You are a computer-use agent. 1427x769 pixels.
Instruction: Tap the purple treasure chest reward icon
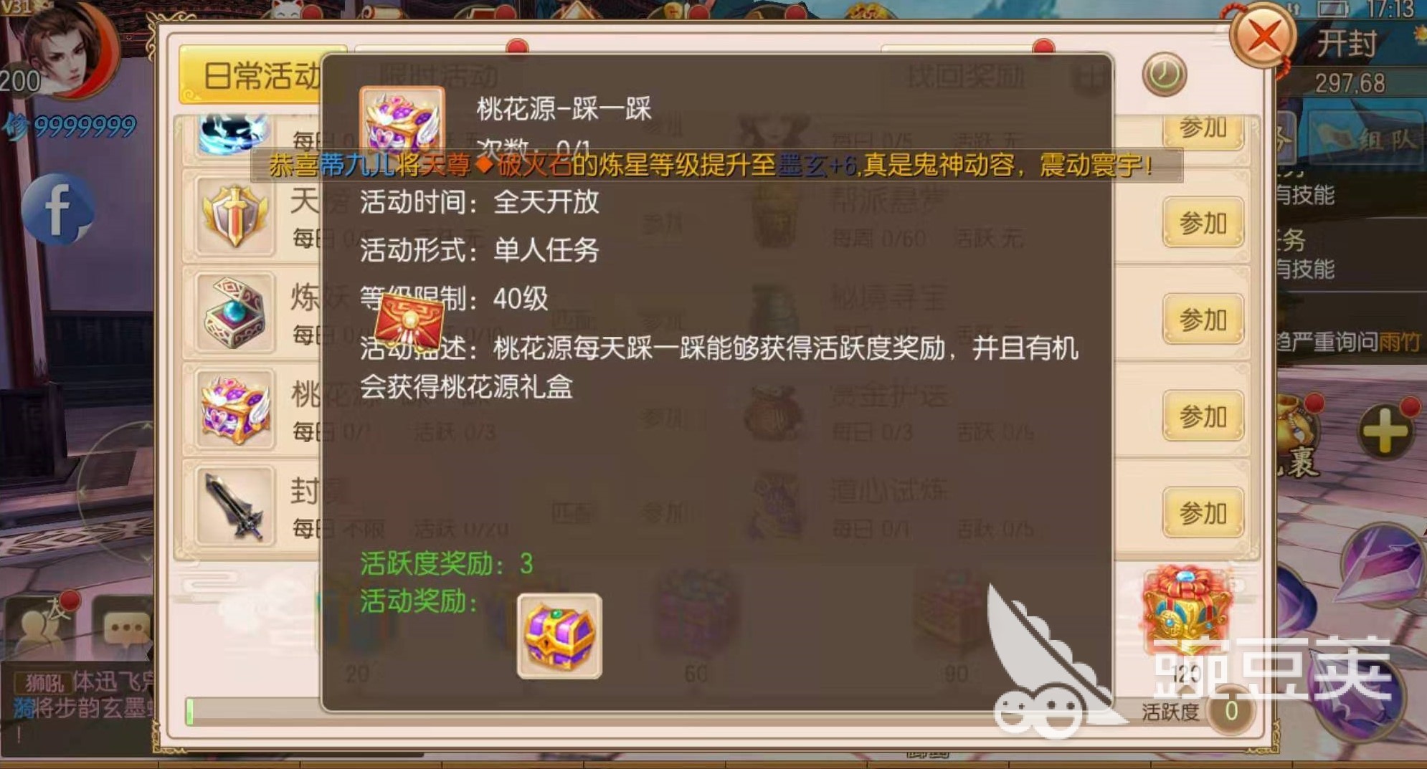point(559,636)
